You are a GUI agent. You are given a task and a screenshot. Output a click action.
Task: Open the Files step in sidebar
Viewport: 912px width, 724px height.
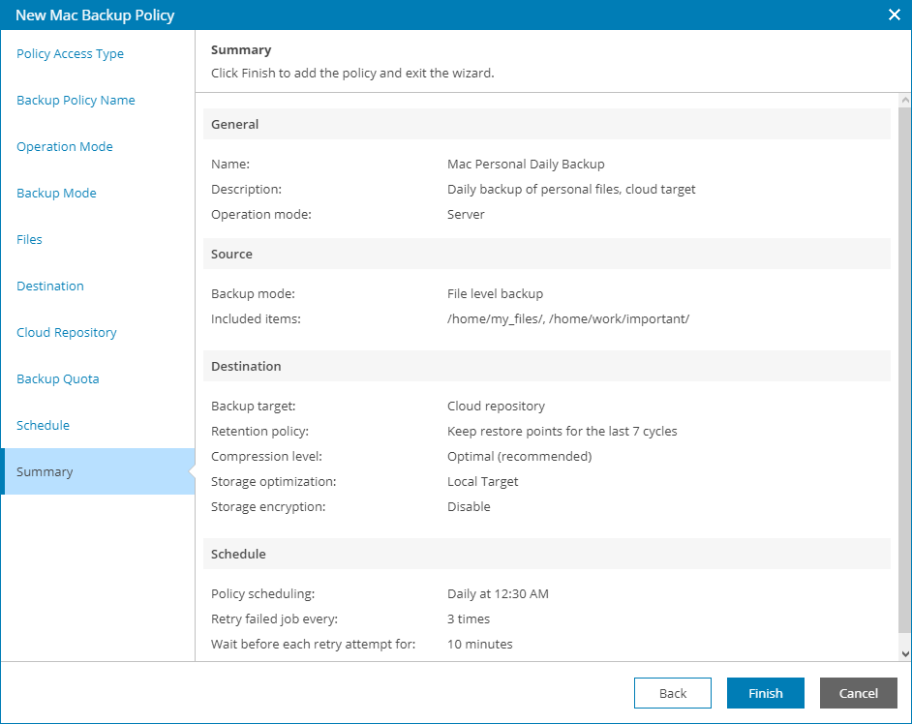[x=30, y=240]
